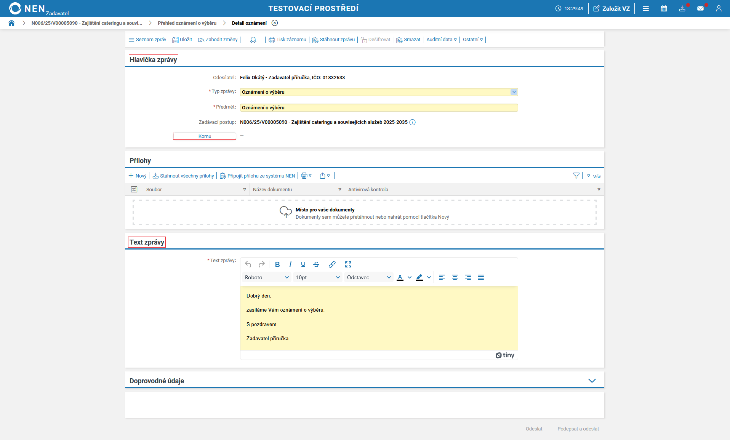This screenshot has height=440, width=730.
Task: Click the undo arrow in editor
Action: click(x=248, y=264)
